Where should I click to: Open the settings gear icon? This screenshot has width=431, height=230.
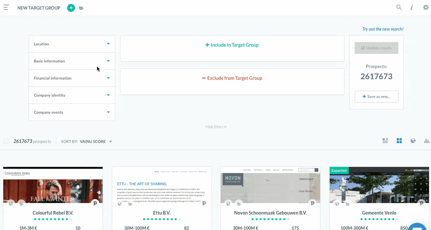(x=425, y=8)
